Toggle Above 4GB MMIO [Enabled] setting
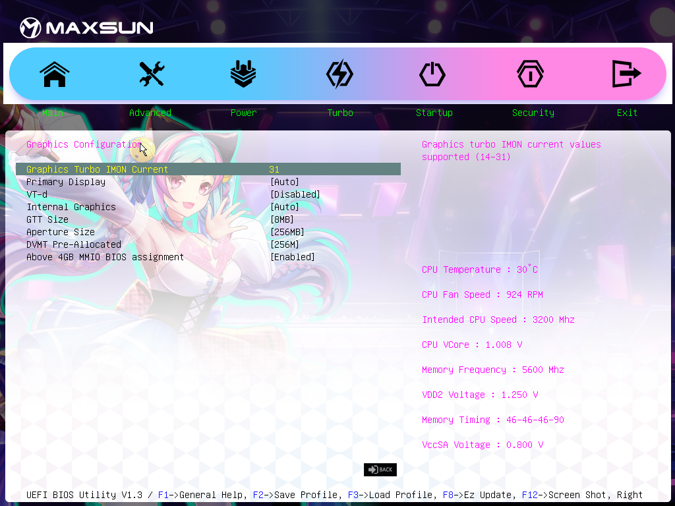Screen dimensions: 675x506 point(293,257)
